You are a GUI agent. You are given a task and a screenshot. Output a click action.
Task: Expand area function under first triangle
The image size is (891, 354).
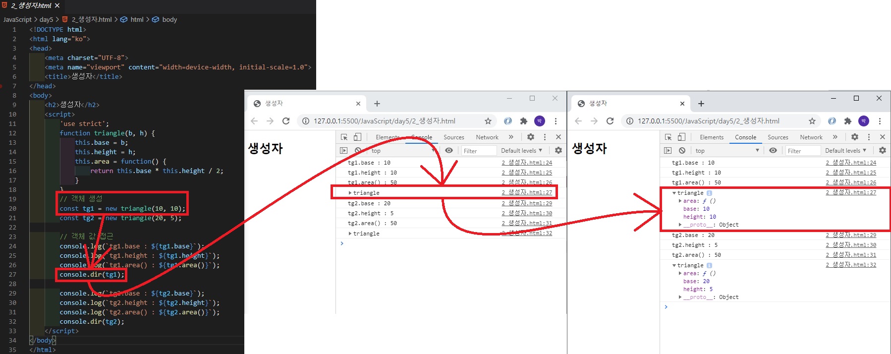(x=680, y=201)
